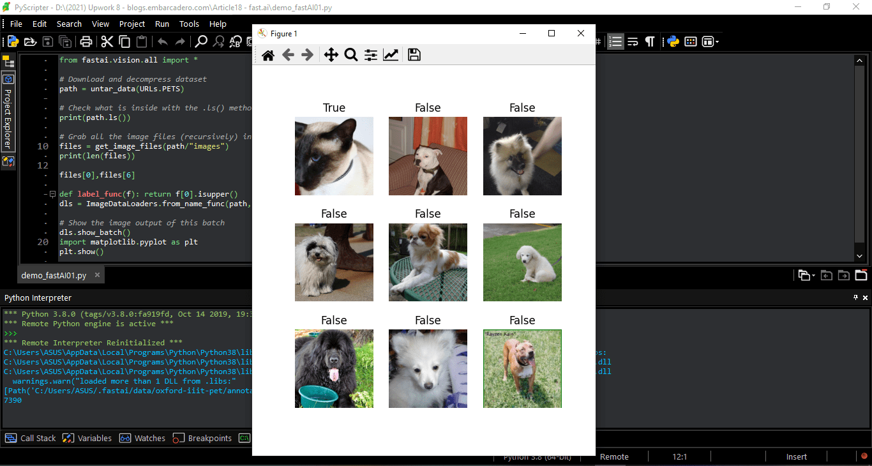Close the Python Interpreter panel
Viewport: 872px width, 466px height.
pyautogui.click(x=866, y=297)
